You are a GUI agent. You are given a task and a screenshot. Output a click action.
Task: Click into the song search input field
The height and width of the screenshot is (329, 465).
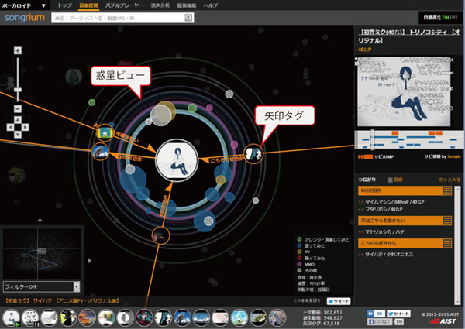[x=118, y=18]
